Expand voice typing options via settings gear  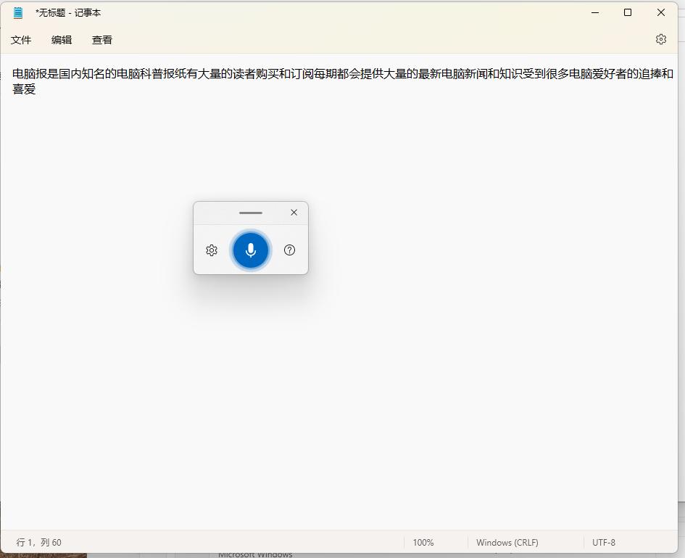[x=211, y=250]
